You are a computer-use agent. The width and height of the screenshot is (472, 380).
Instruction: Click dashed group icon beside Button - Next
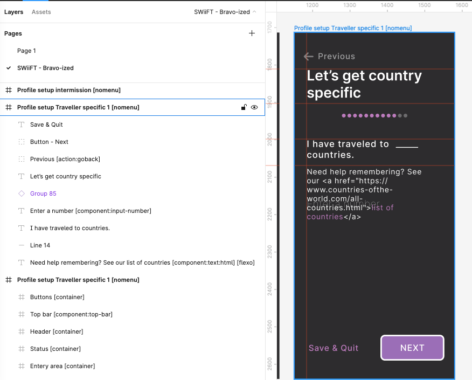coord(22,142)
